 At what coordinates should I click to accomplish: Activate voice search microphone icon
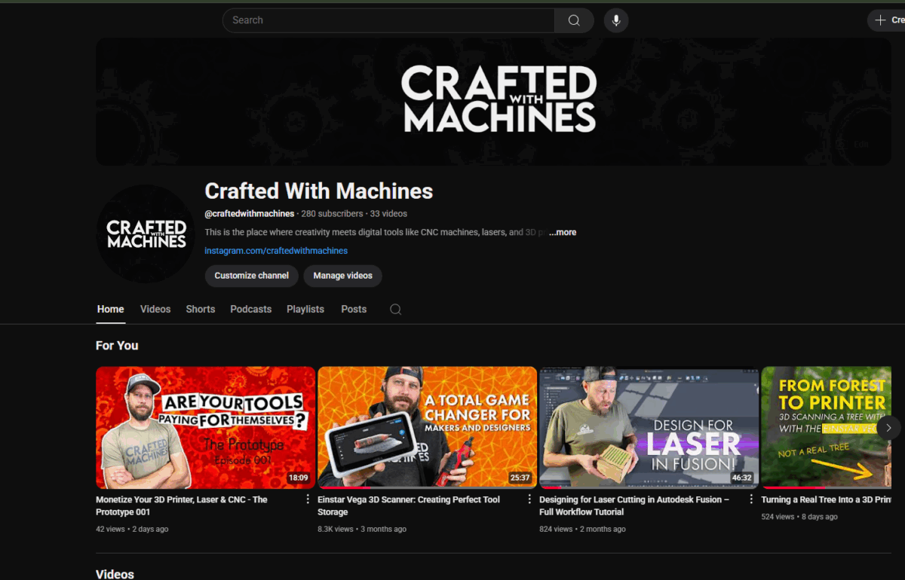(x=616, y=20)
